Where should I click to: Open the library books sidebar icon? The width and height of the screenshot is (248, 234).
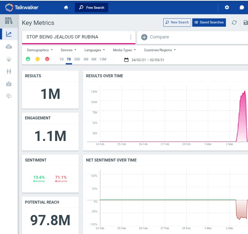(9, 21)
